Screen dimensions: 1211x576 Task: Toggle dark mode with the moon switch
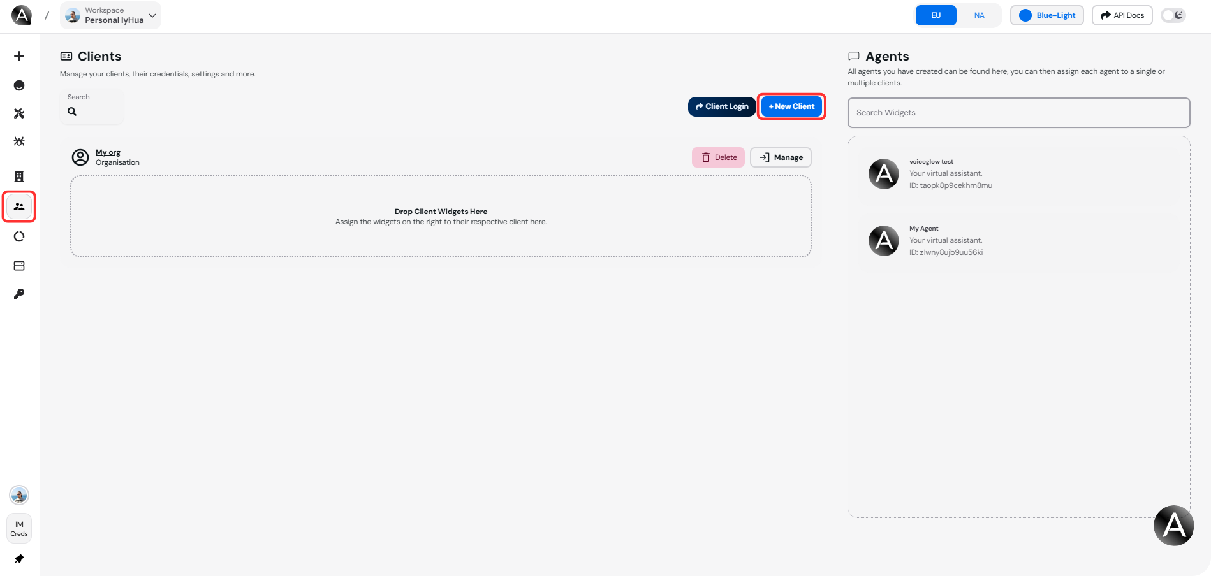[x=1173, y=15]
